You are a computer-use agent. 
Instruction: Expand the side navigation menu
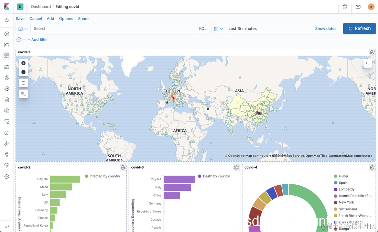point(7,226)
